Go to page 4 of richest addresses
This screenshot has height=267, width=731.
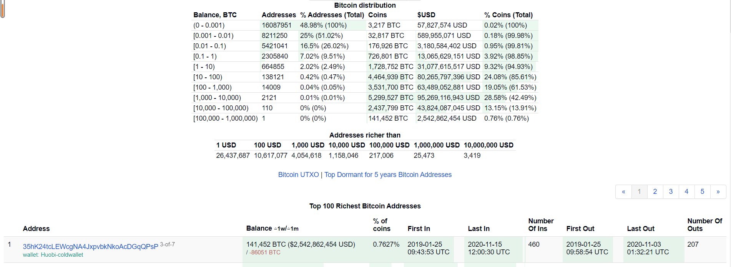(x=686, y=192)
